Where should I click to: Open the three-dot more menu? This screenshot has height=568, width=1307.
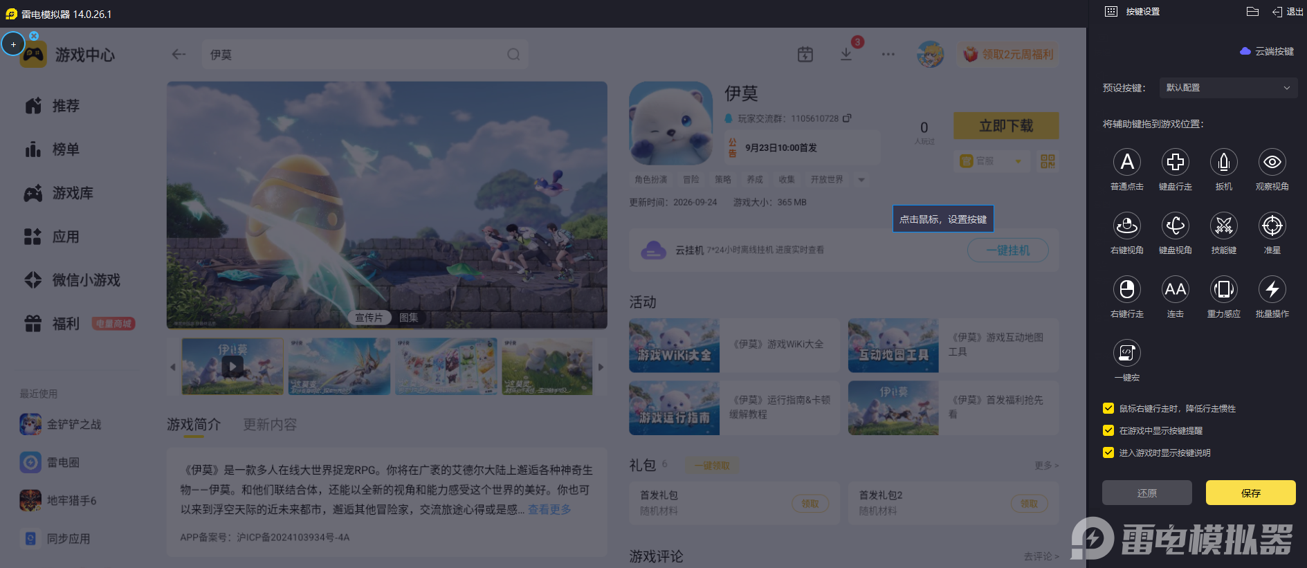coord(888,54)
